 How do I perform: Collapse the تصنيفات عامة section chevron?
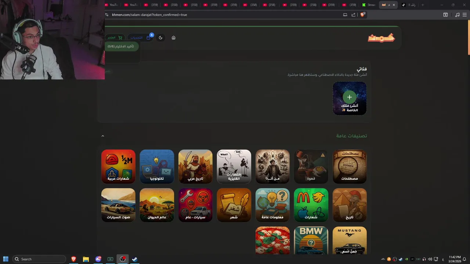pos(103,136)
